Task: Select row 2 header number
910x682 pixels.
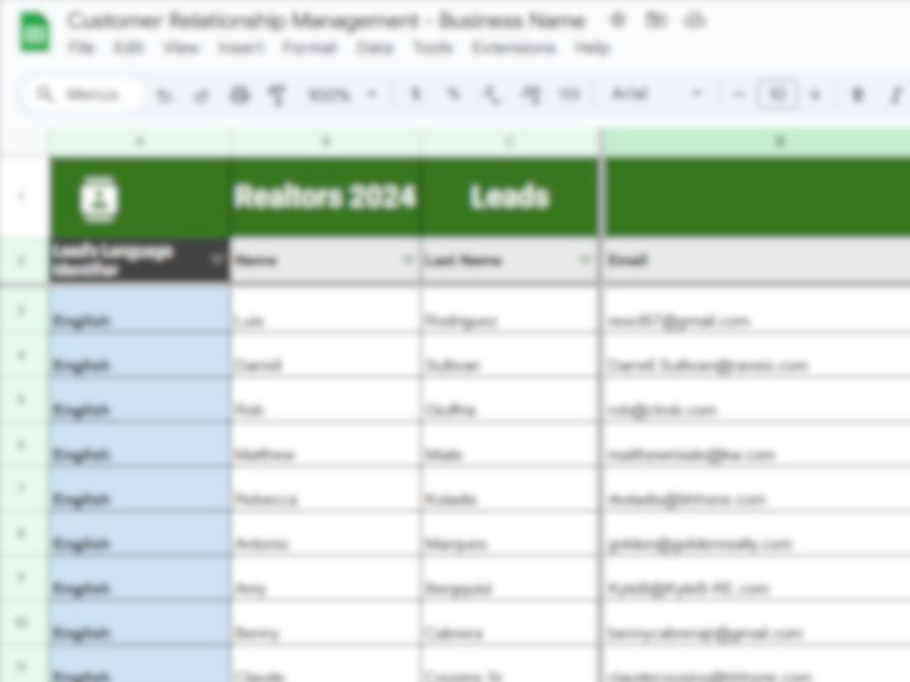Action: (x=24, y=260)
